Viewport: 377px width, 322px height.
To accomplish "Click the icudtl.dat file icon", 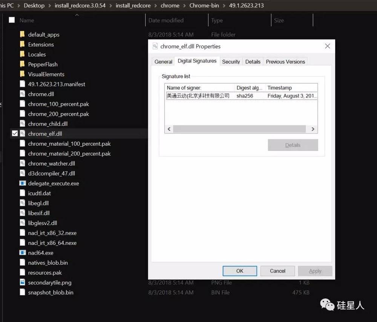I will pyautogui.click(x=22, y=193).
